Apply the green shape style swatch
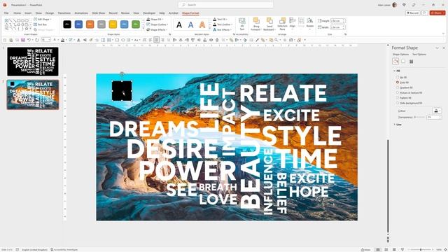The height and width of the screenshot is (252, 448). 136,24
